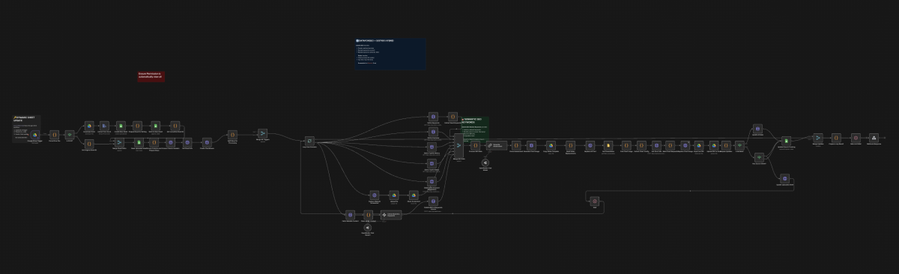Select the Is XLSX? condition node
The image size is (899, 274).
point(70,135)
